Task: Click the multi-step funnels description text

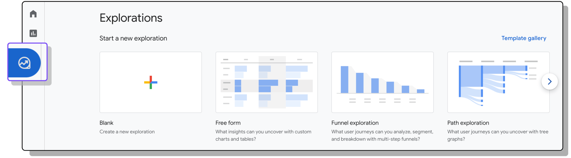Action: [x=382, y=135]
